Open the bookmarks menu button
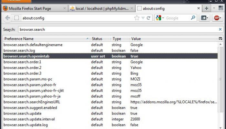This screenshot has width=226, height=129. (x=205, y=18)
